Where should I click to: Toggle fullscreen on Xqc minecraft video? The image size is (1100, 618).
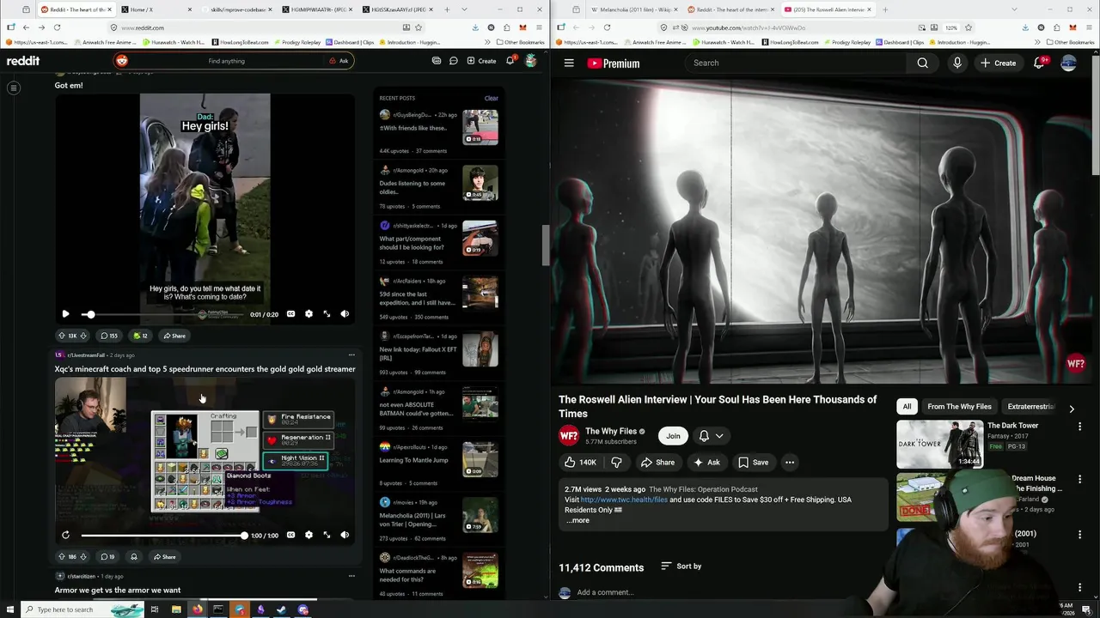coord(327,536)
